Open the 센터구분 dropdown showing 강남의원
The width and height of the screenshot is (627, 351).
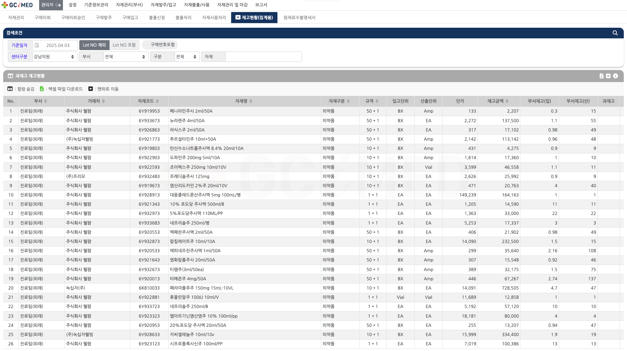pyautogui.click(x=54, y=57)
